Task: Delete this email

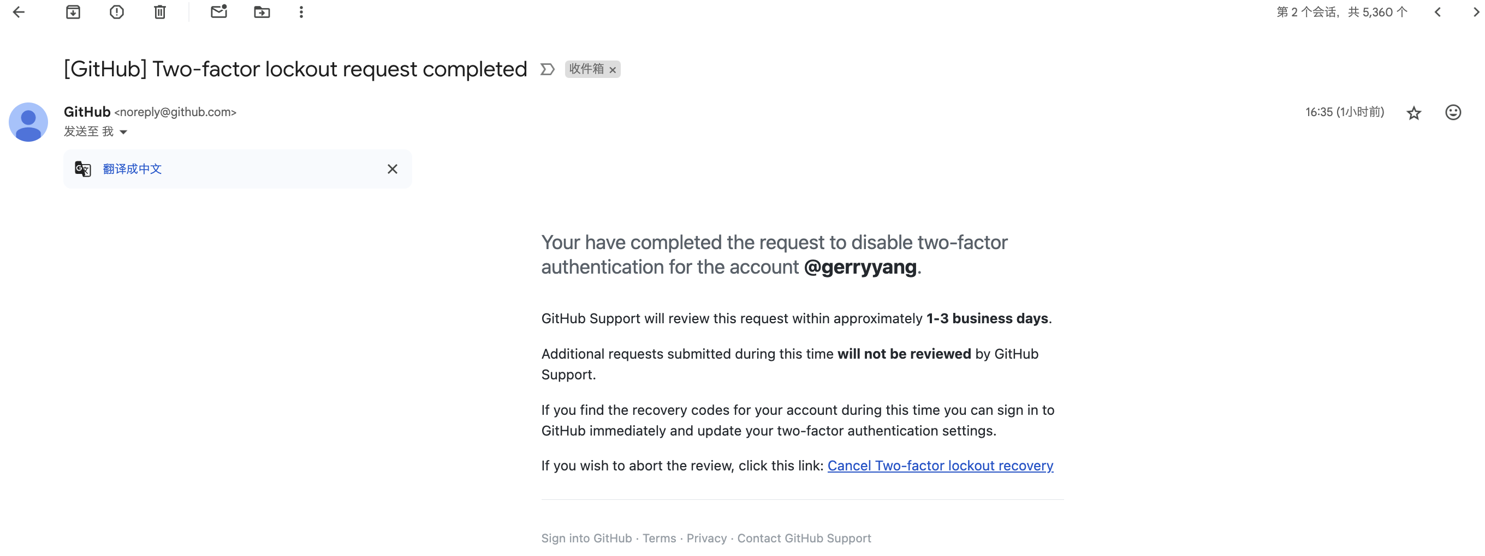Action: pos(159,11)
